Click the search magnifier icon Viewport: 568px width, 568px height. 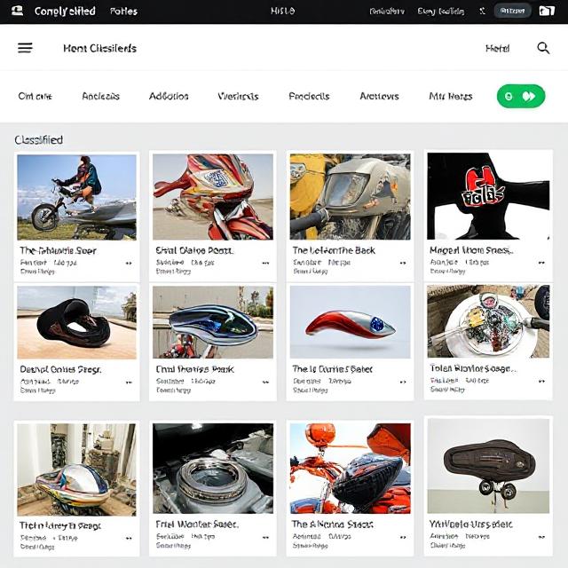click(543, 48)
